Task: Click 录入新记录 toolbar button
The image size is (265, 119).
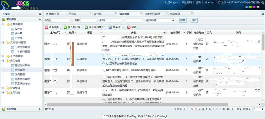Action: pos(72,27)
